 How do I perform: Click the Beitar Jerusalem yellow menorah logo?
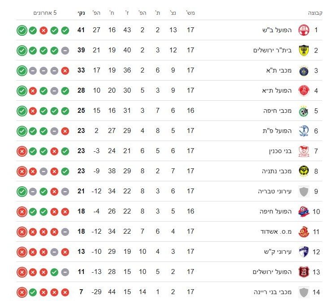pyautogui.click(x=304, y=51)
